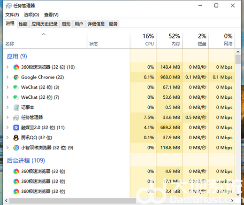Screen dimensions: 244x205
Task: Expand the 腾讯QQ process row
Action: [8, 138]
